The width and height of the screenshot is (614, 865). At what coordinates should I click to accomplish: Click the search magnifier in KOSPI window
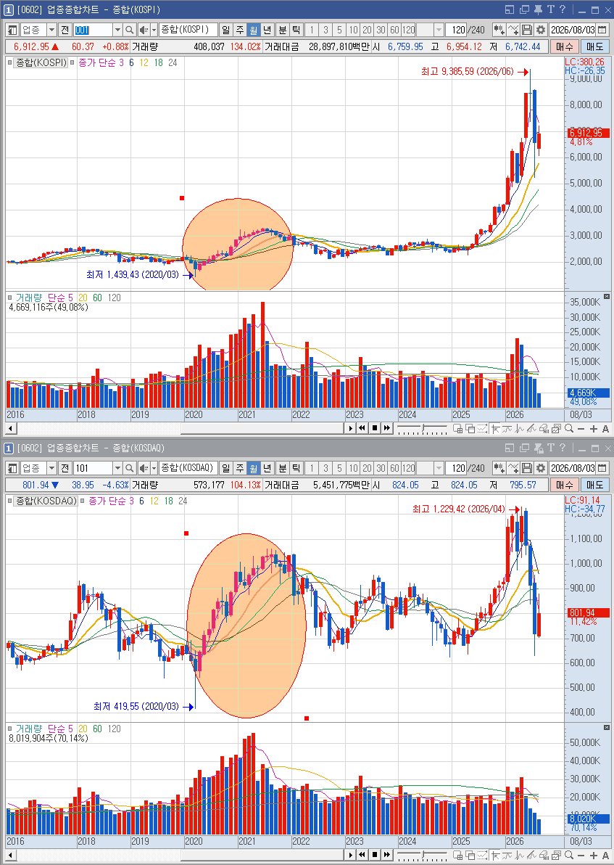coord(130,30)
